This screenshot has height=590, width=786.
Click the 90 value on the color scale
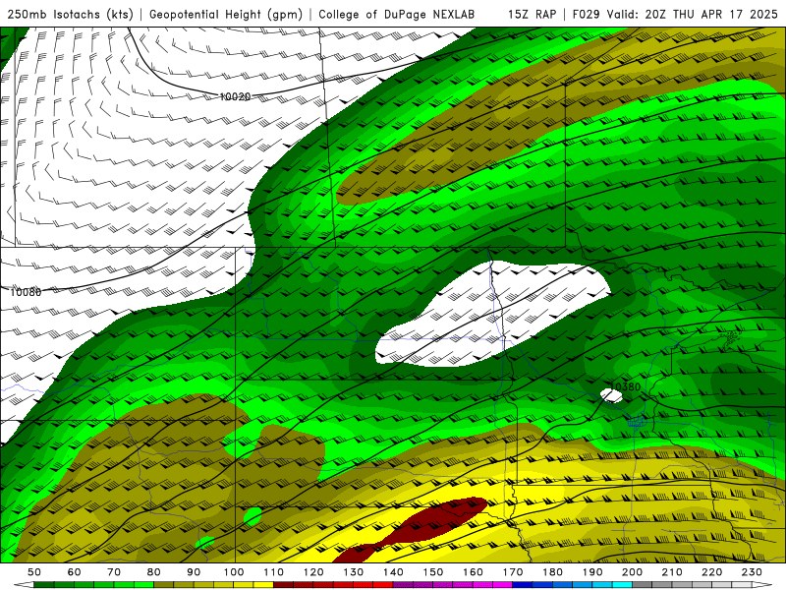194,572
